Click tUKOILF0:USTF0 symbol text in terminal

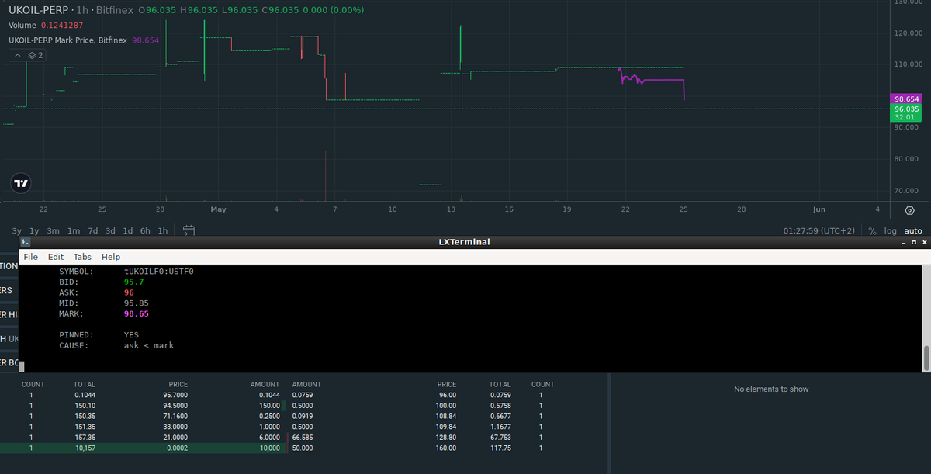click(158, 272)
